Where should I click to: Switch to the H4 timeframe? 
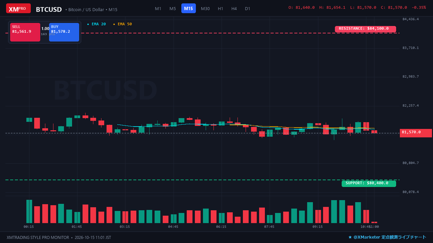pyautogui.click(x=234, y=8)
